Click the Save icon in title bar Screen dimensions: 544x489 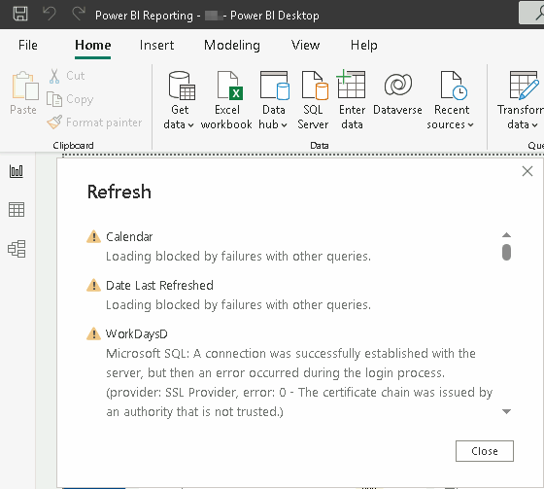click(x=20, y=15)
